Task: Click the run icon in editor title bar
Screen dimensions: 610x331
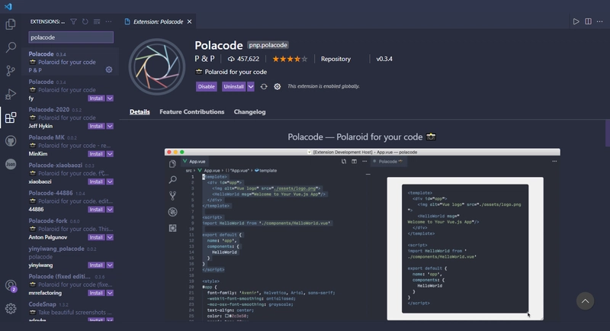Action: (x=576, y=22)
